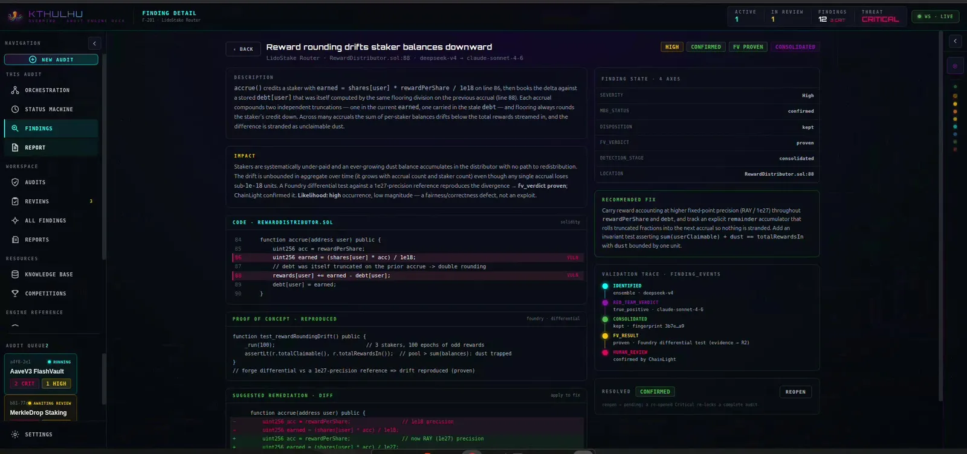Click the sidebar navigation scrollbar

tap(104, 157)
